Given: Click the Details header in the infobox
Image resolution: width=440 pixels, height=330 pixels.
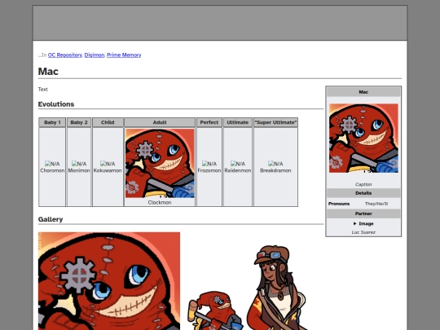Looking at the screenshot, I should point(363,193).
